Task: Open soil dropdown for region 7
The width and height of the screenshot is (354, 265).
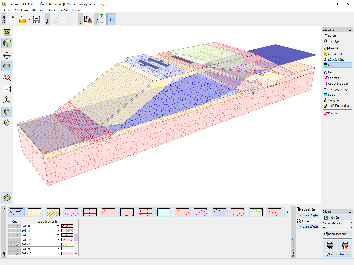Action: 58,226
